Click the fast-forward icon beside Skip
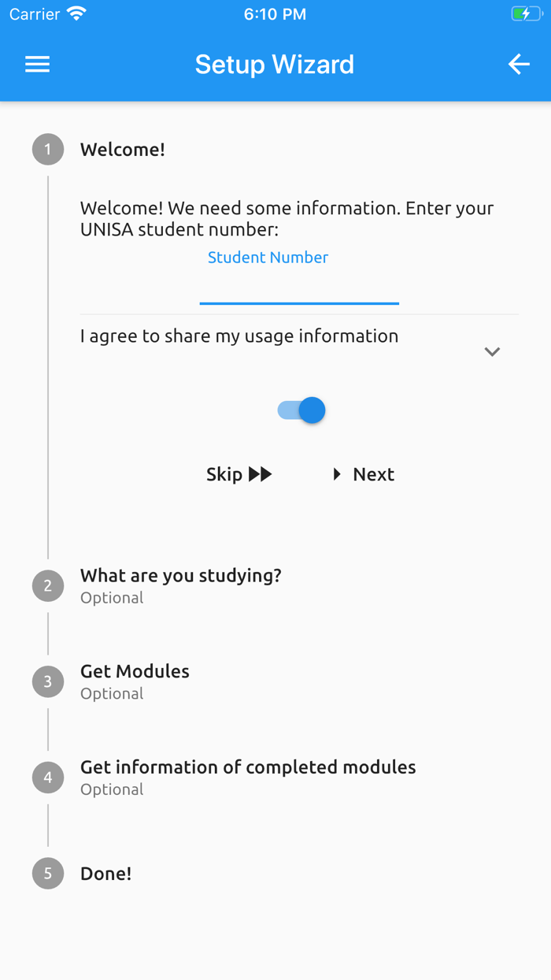551x980 pixels. point(261,473)
